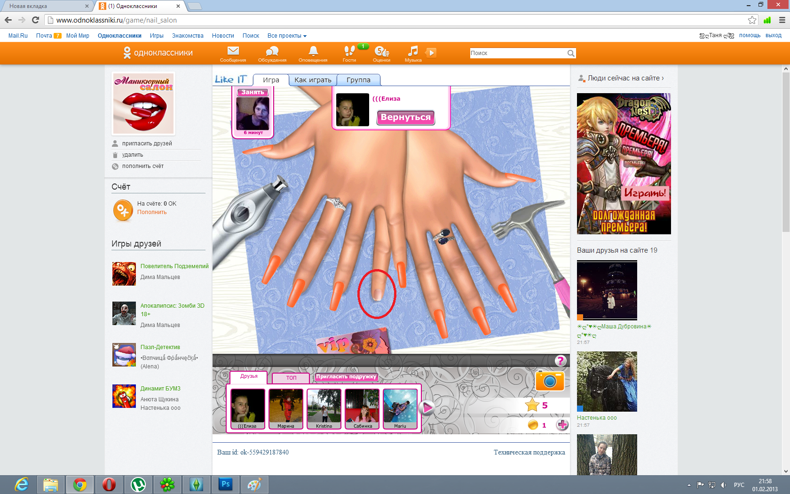Open the Dragon Nest advertisement banner
This screenshot has width=790, height=494.
click(x=624, y=164)
